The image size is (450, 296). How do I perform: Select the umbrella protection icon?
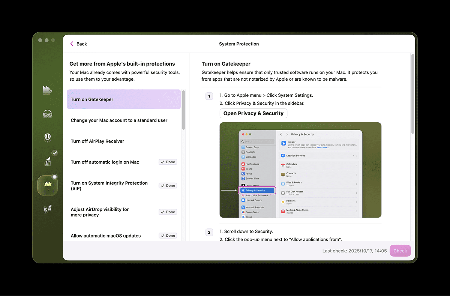(48, 185)
